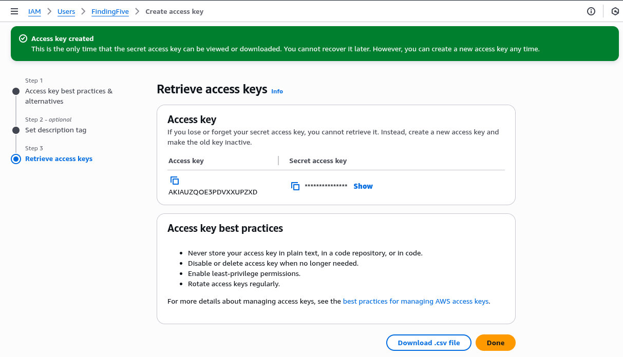Viewport: 623px width, 357px height.
Task: Download the .csv file
Action: click(429, 343)
